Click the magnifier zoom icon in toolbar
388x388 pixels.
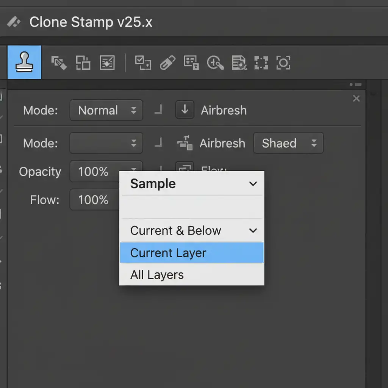tap(215, 63)
